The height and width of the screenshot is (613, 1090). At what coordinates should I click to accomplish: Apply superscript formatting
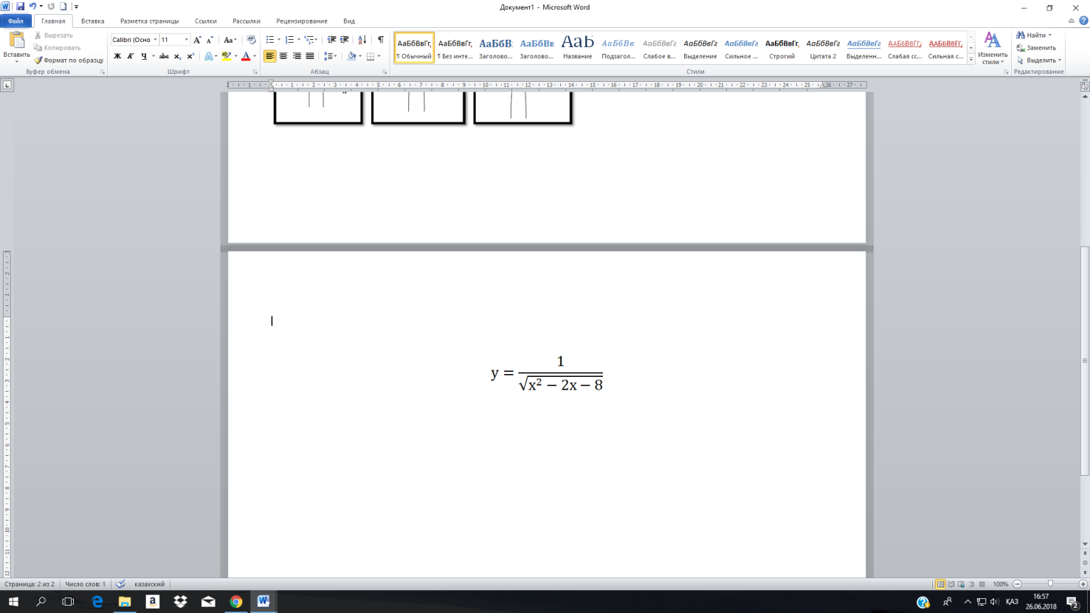point(190,56)
